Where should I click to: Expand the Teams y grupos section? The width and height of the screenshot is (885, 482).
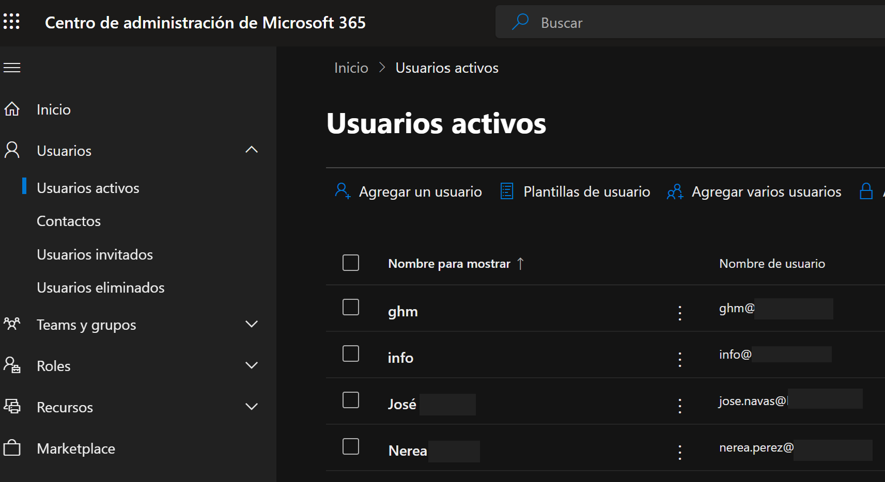tap(252, 324)
